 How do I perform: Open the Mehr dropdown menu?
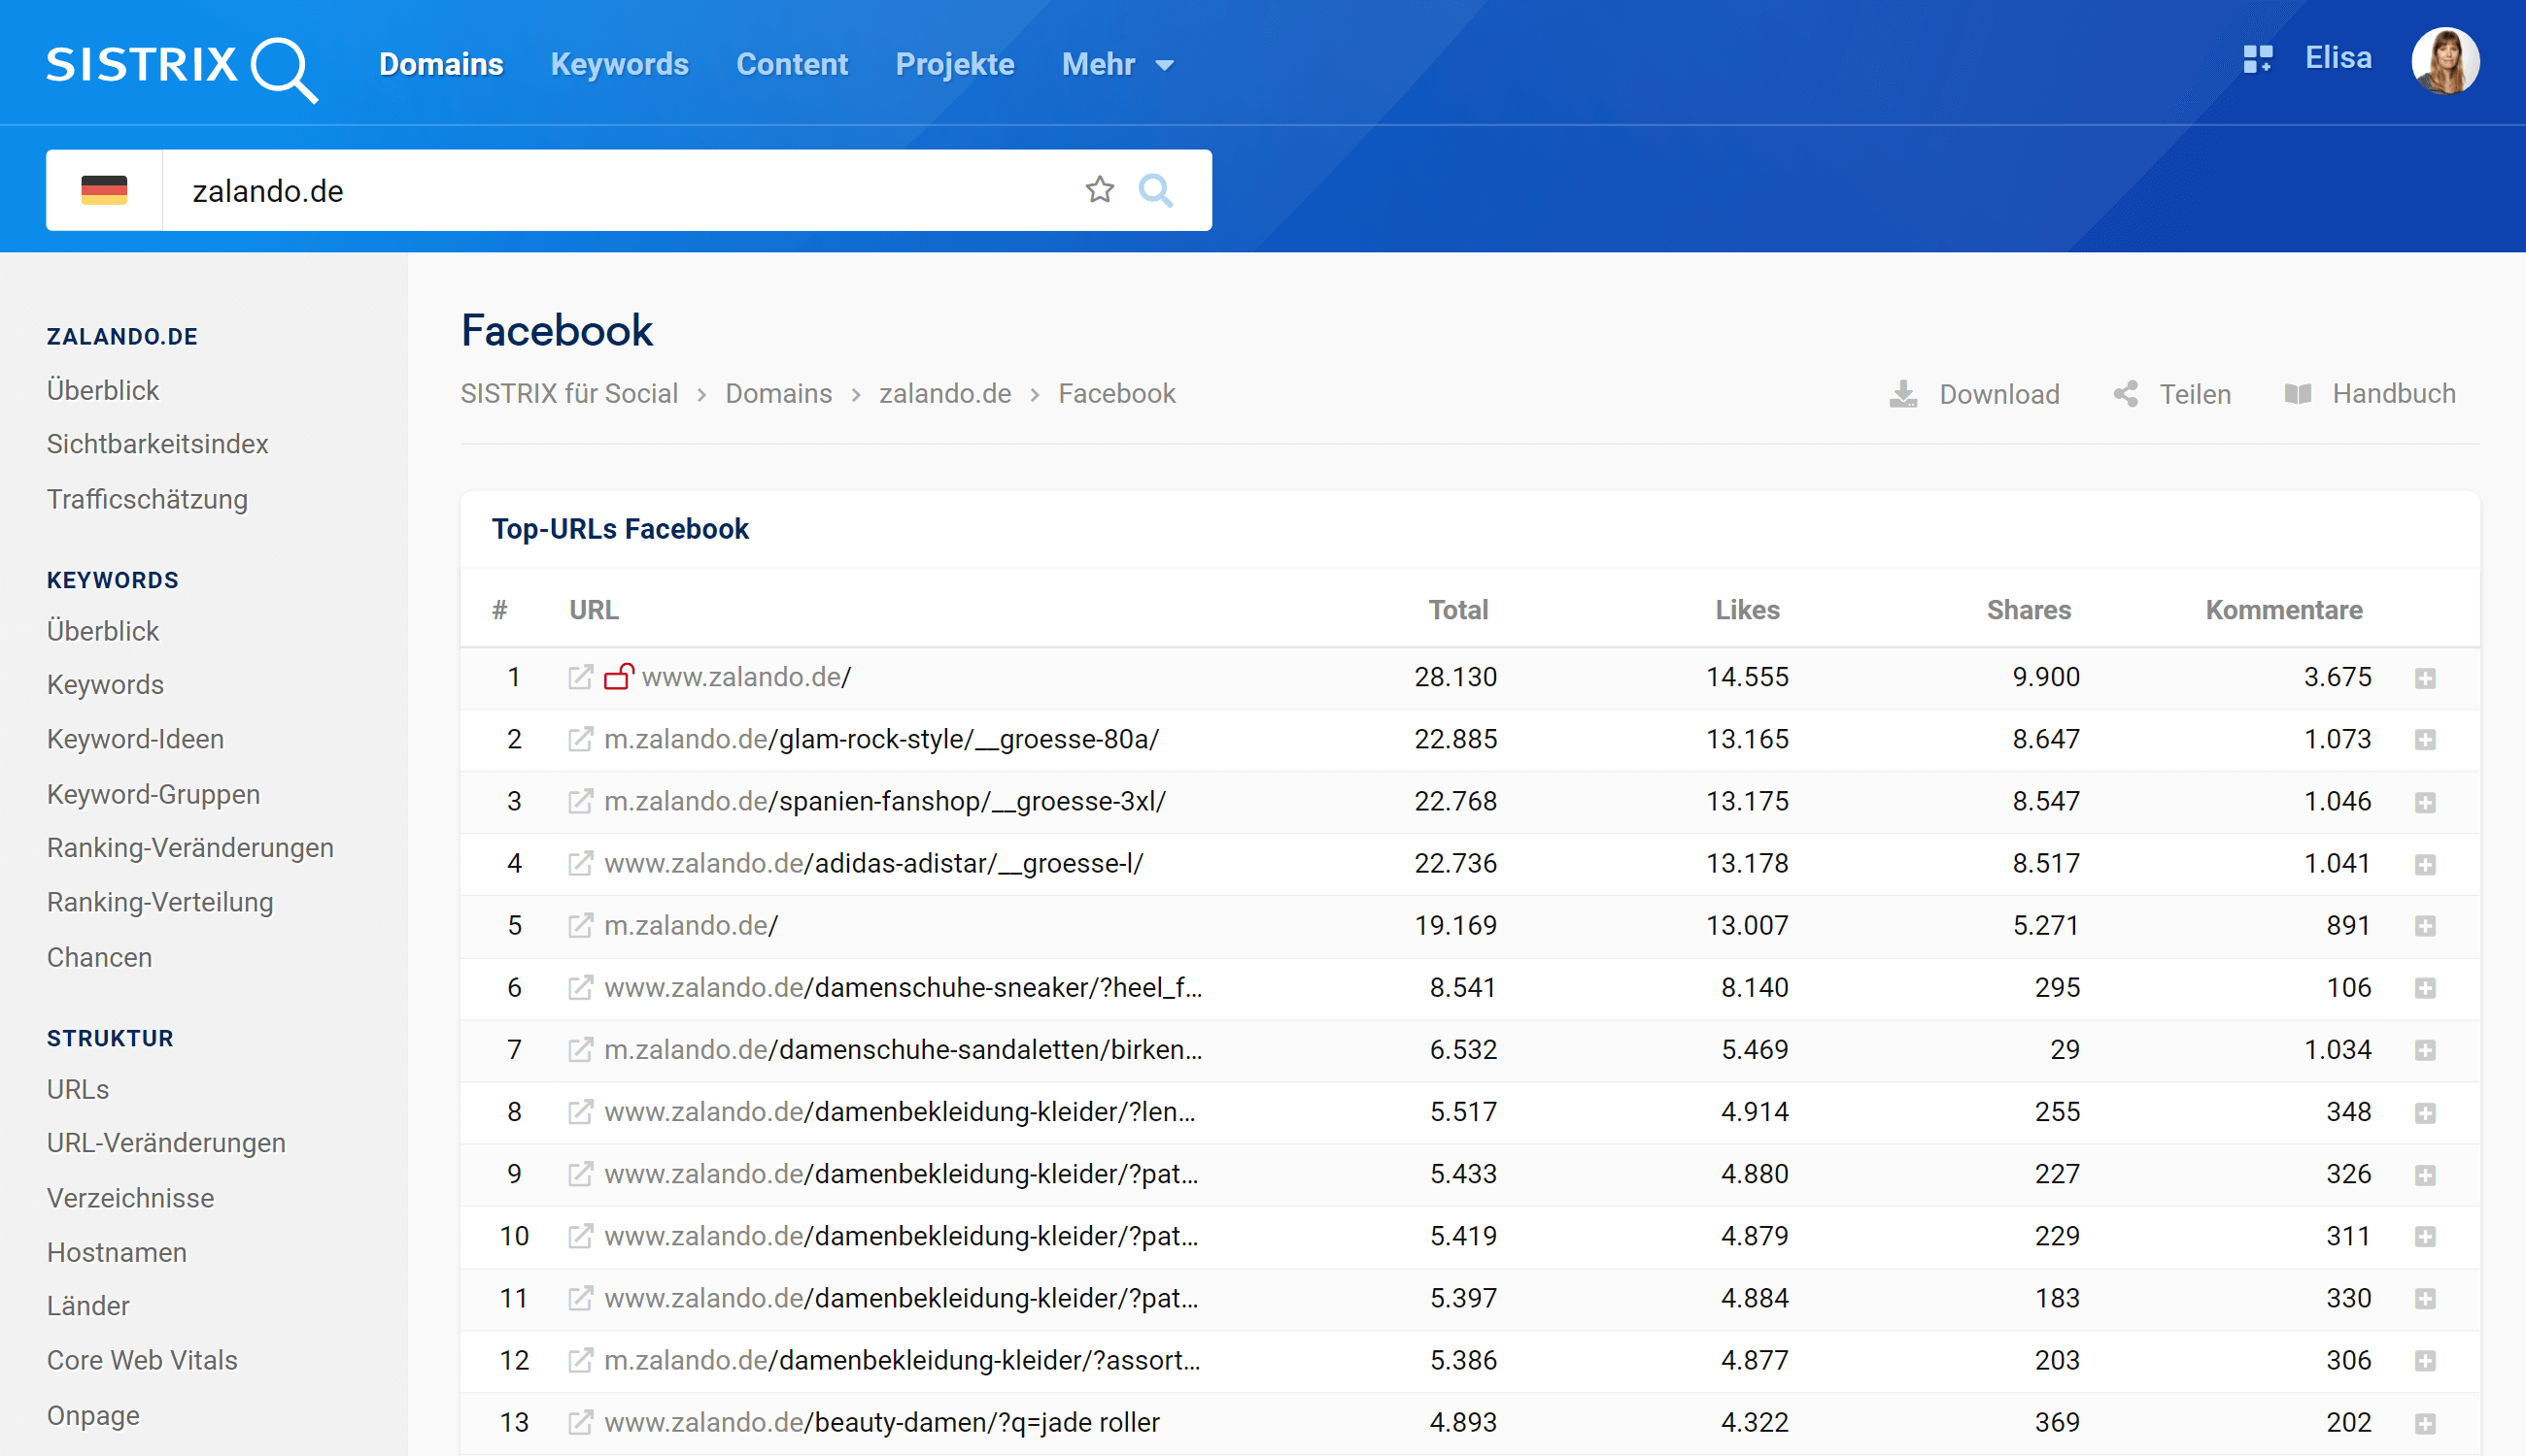coord(1117,65)
